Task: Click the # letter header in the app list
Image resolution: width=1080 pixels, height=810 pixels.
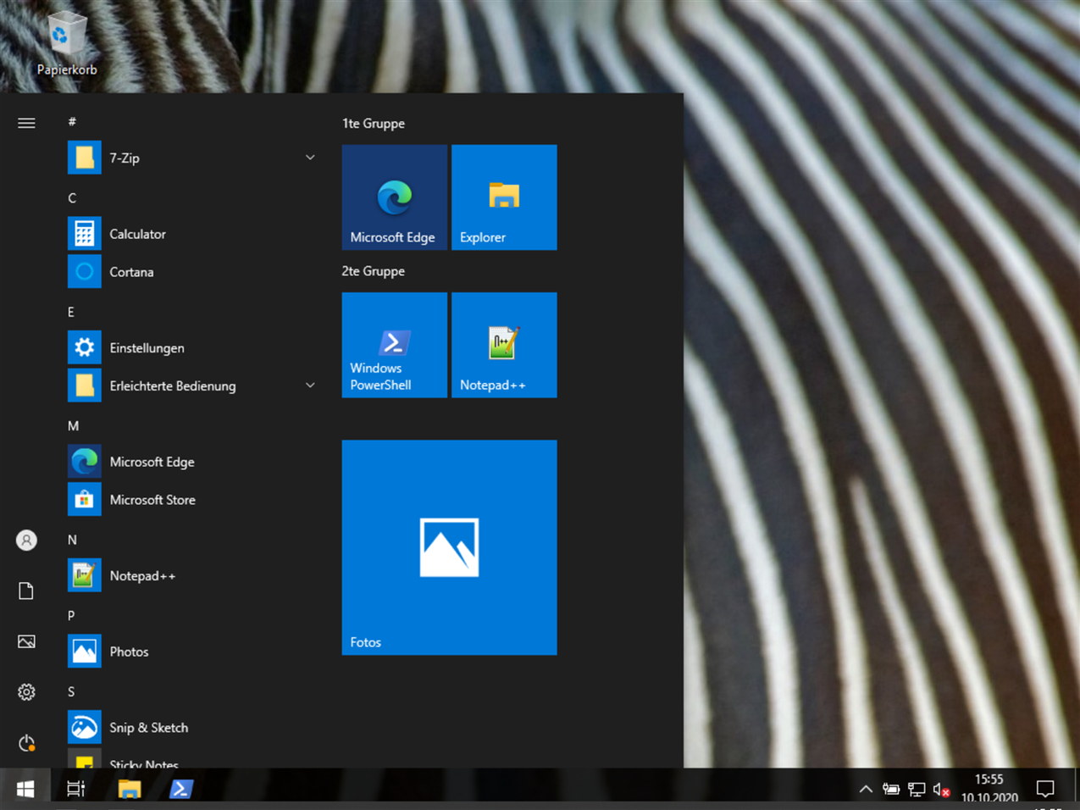Action: (x=72, y=122)
